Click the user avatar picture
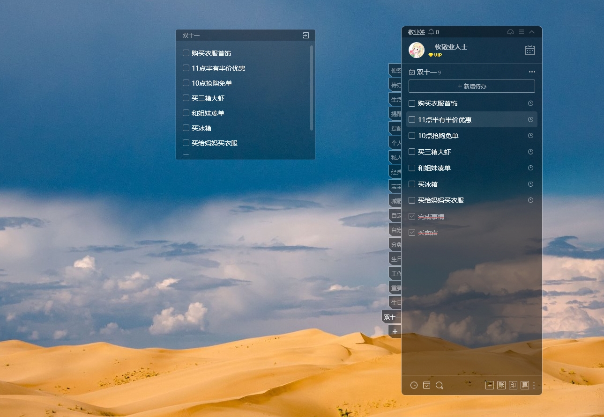Image resolution: width=604 pixels, height=417 pixels. click(417, 50)
